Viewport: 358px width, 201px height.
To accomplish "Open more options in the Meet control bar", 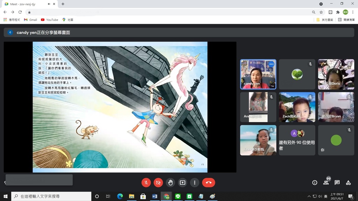I will pyautogui.click(x=194, y=183).
